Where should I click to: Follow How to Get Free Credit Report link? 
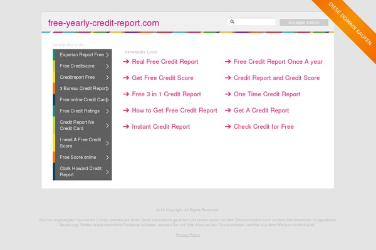click(x=175, y=111)
